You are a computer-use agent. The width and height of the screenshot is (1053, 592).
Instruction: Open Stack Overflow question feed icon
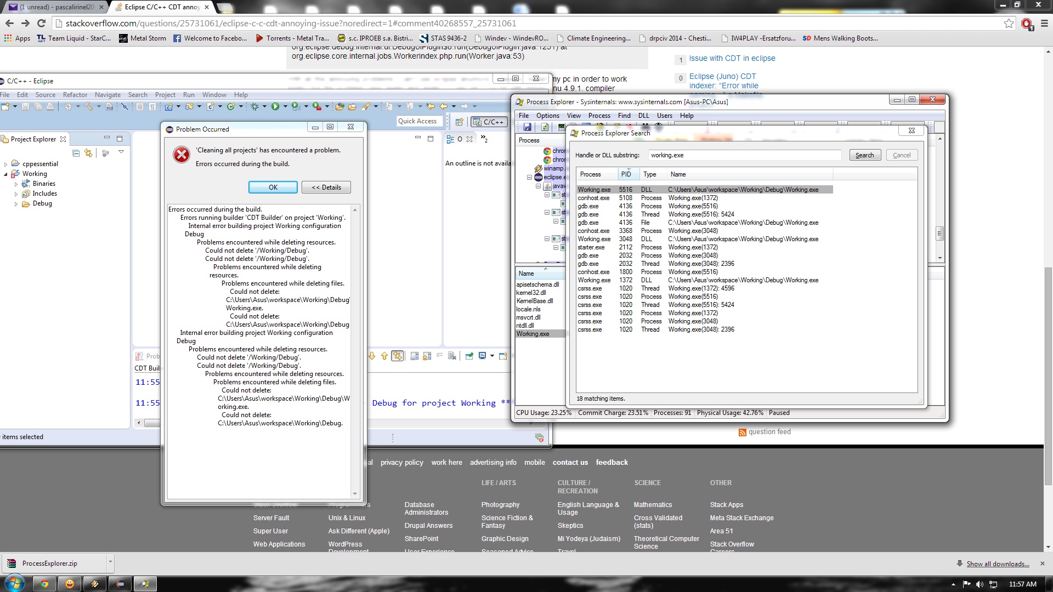click(742, 432)
